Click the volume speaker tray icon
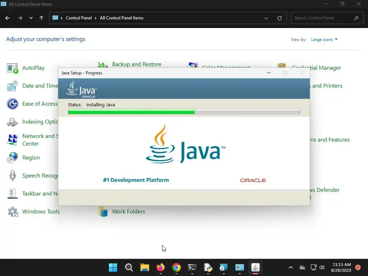The width and height of the screenshot is (368, 276). coord(322,267)
